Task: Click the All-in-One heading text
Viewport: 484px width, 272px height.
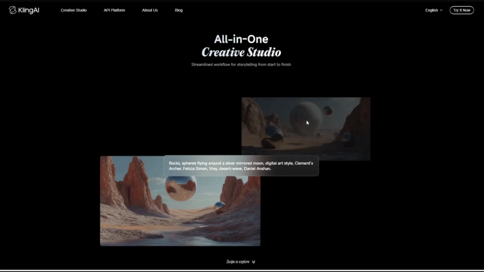Action: click(241, 39)
